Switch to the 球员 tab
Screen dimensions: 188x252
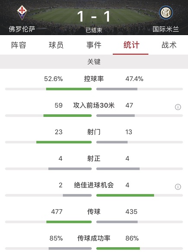click(56, 45)
